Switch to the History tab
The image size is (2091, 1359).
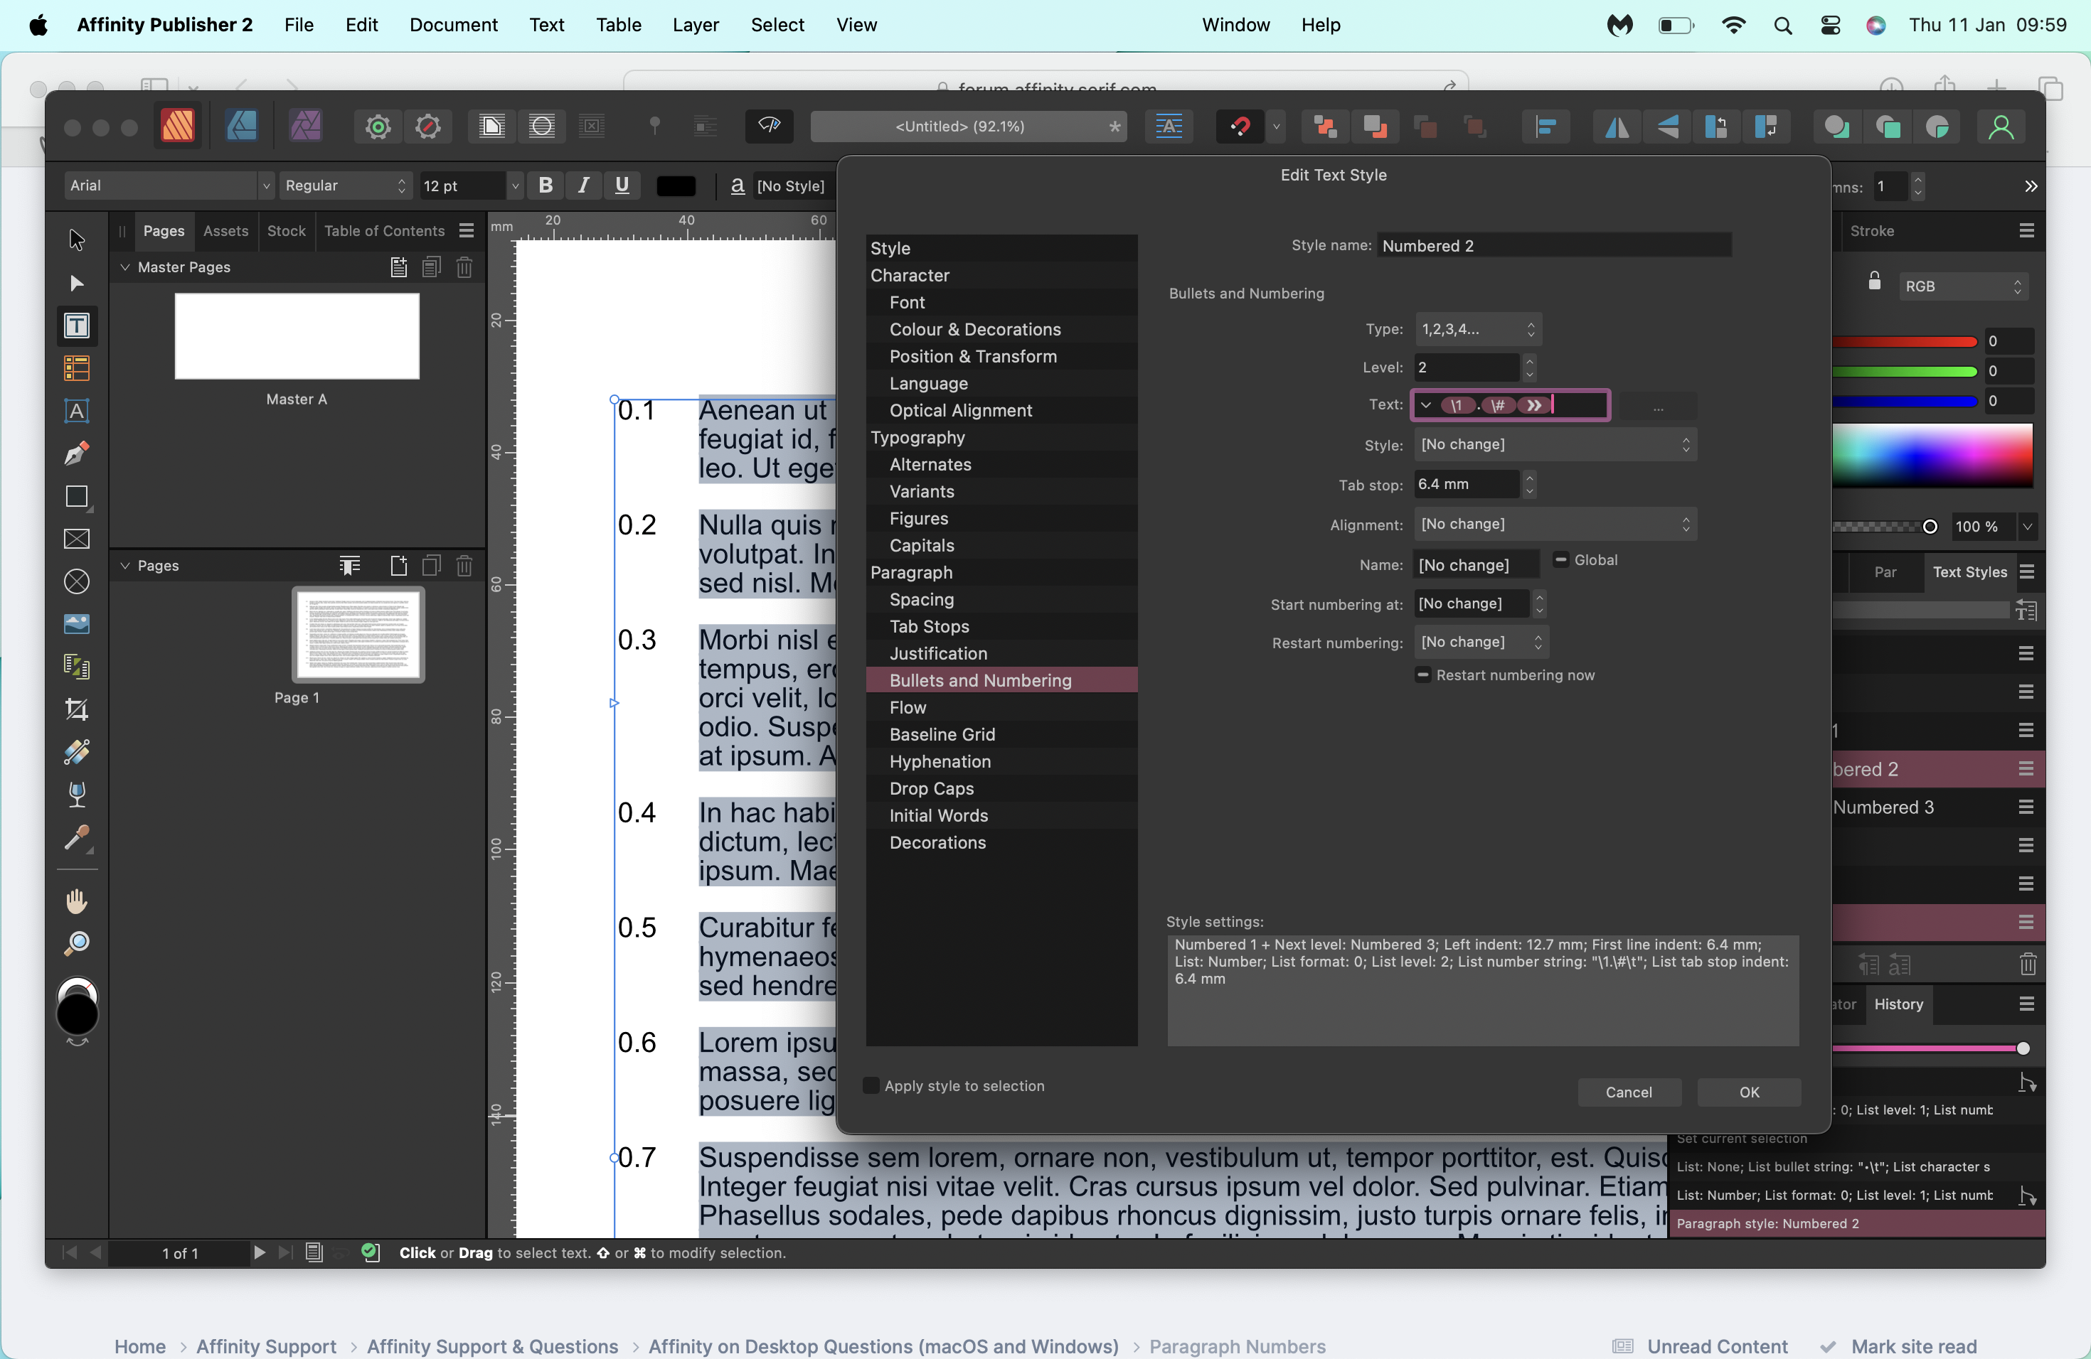pyautogui.click(x=1898, y=1004)
